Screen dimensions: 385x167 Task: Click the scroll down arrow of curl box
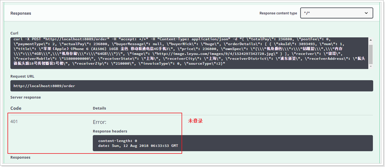click(371, 66)
